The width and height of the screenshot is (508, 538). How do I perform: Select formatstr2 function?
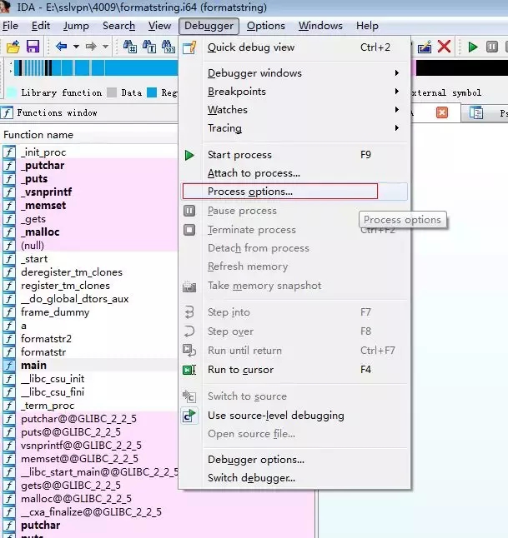coord(46,339)
